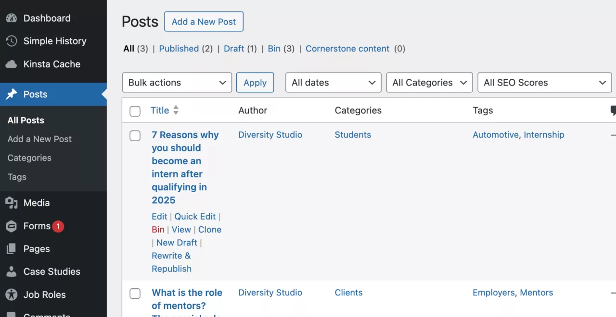This screenshot has width=616, height=317.
Task: Click the Posts pushpin icon
Action: pos(11,95)
